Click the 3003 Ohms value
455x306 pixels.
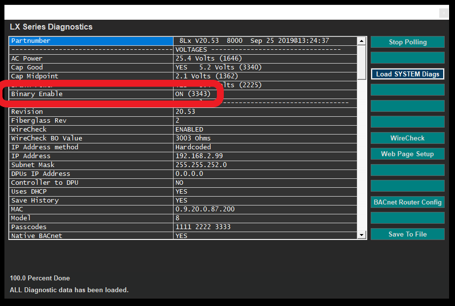coord(193,138)
